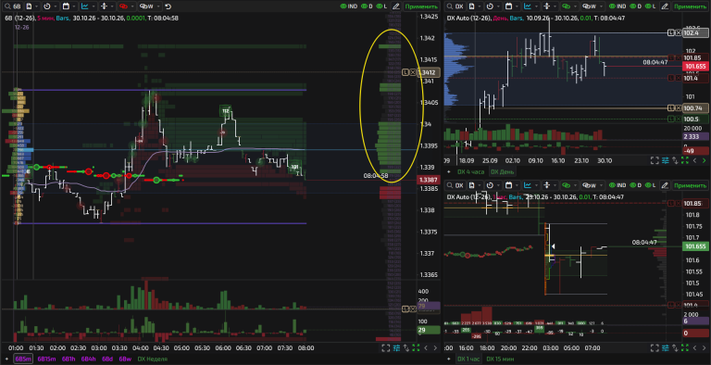Screen dimensions: 711x365
Task: Expand the timeframe dropdown arrow in the 6B chart
Action: coord(56,6)
